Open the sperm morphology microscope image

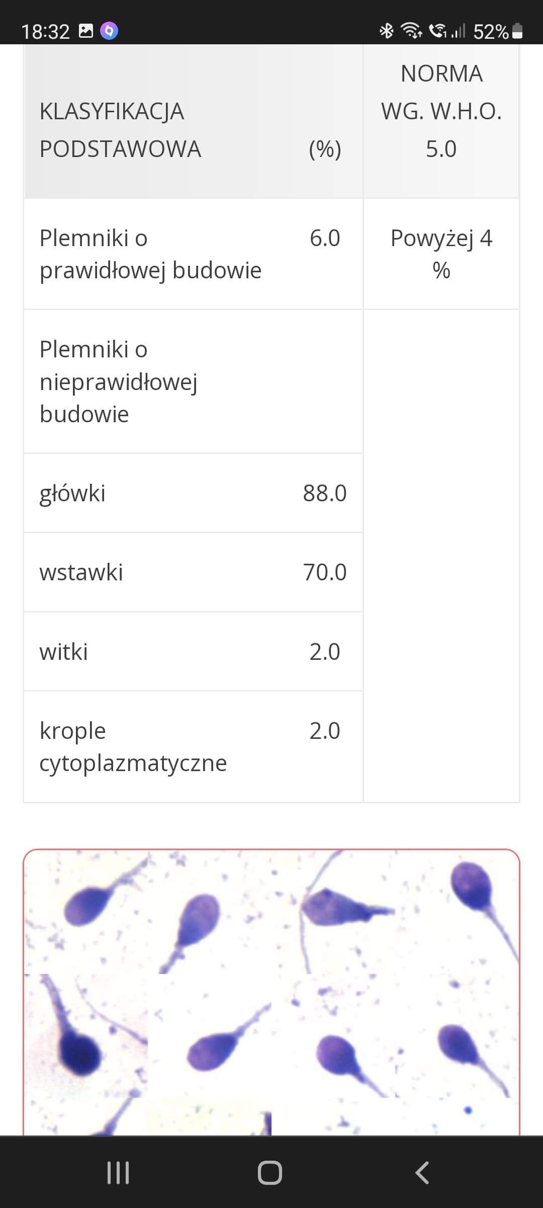(x=271, y=992)
